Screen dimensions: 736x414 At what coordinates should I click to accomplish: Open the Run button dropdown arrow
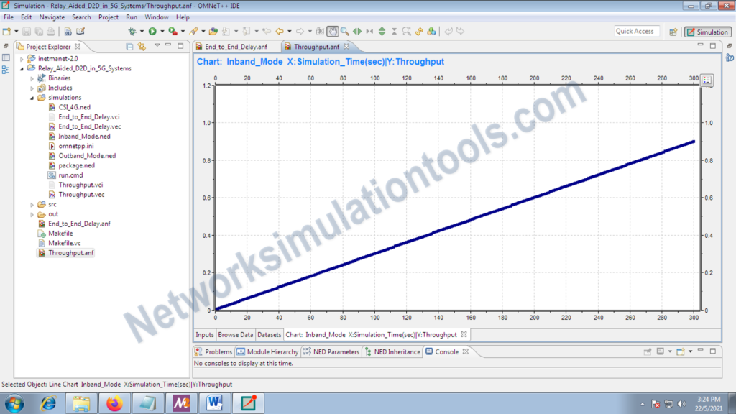162,31
